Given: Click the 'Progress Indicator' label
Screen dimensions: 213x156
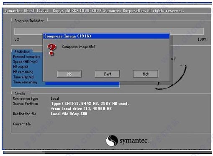Looking at the screenshot, I should (29, 21).
